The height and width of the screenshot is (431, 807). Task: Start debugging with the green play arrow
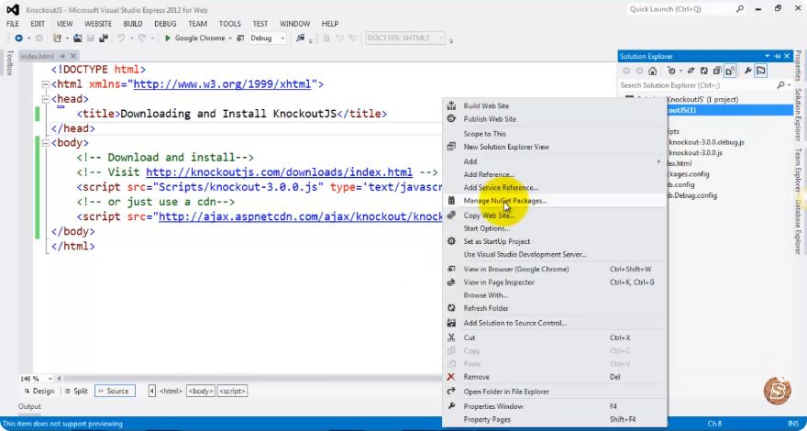click(167, 39)
